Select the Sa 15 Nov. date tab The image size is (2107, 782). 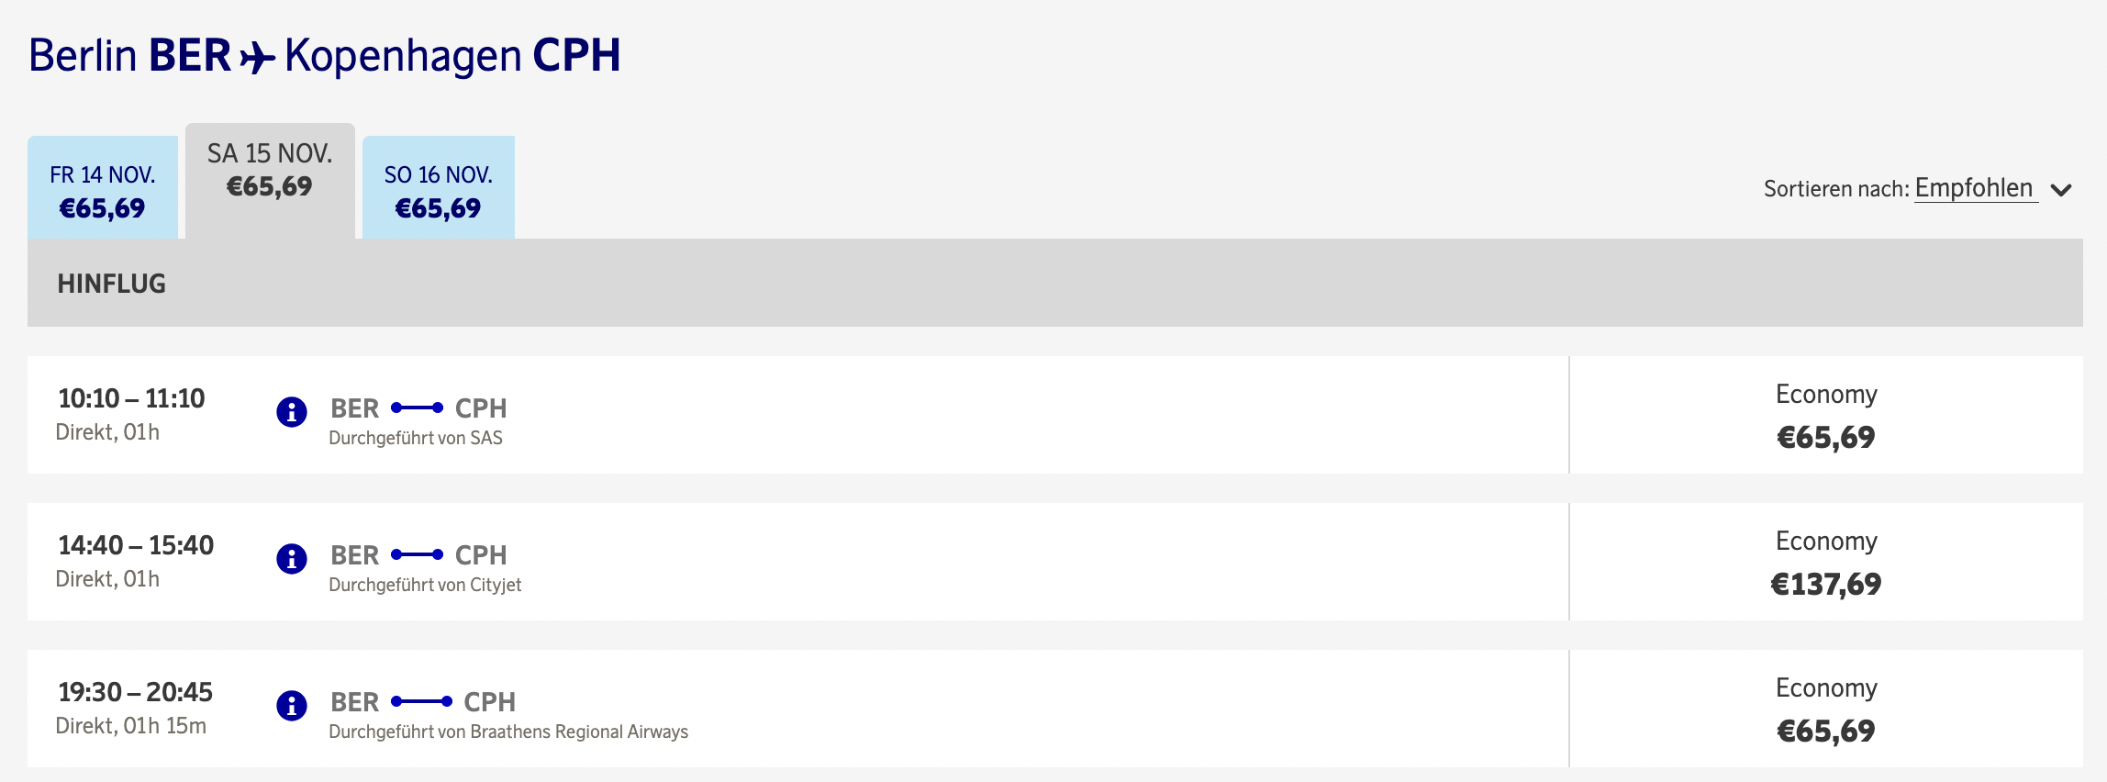coord(270,171)
